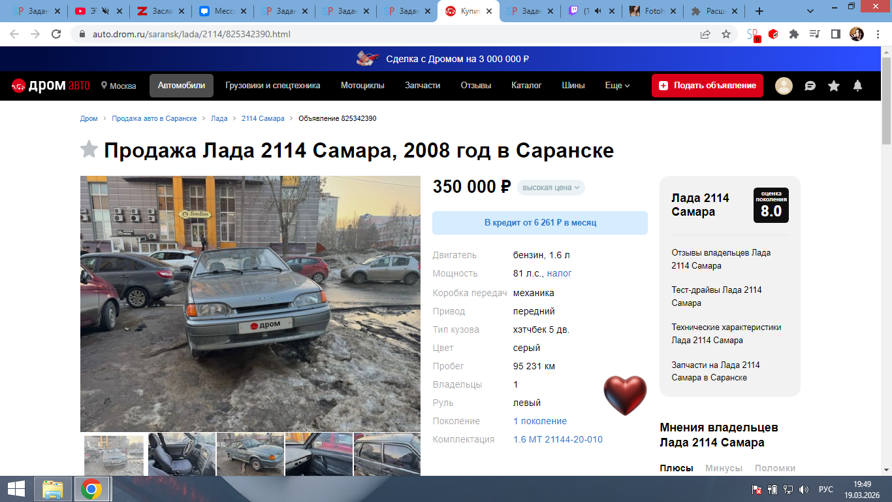Open favorites star icon in header

[834, 86]
